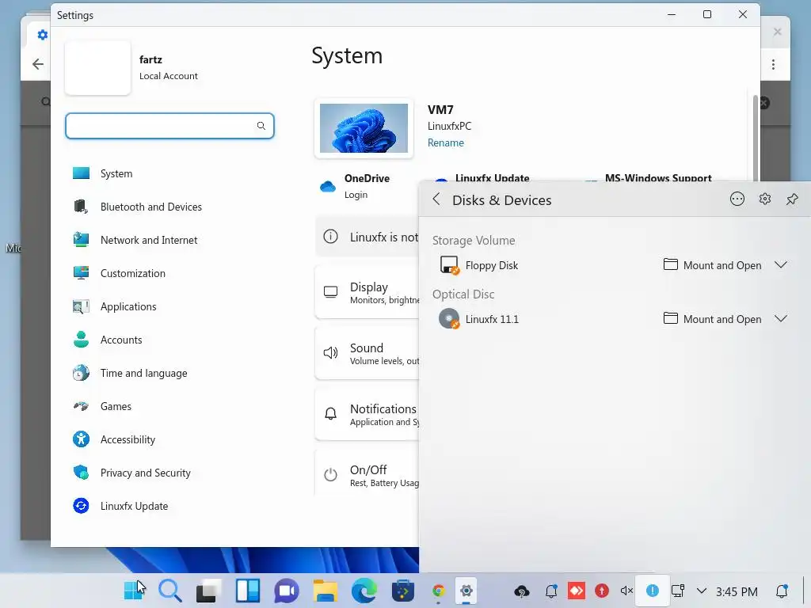Open Google Chrome from the taskbar

[438, 591]
